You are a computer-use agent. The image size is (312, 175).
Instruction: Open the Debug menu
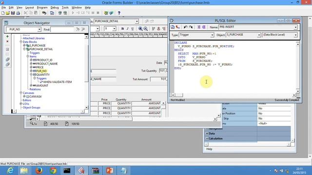54,8
